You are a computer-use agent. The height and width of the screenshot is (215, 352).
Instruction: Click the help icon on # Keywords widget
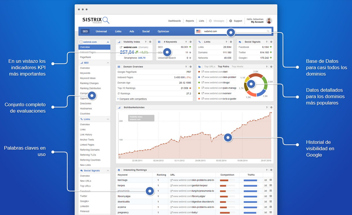(186, 42)
